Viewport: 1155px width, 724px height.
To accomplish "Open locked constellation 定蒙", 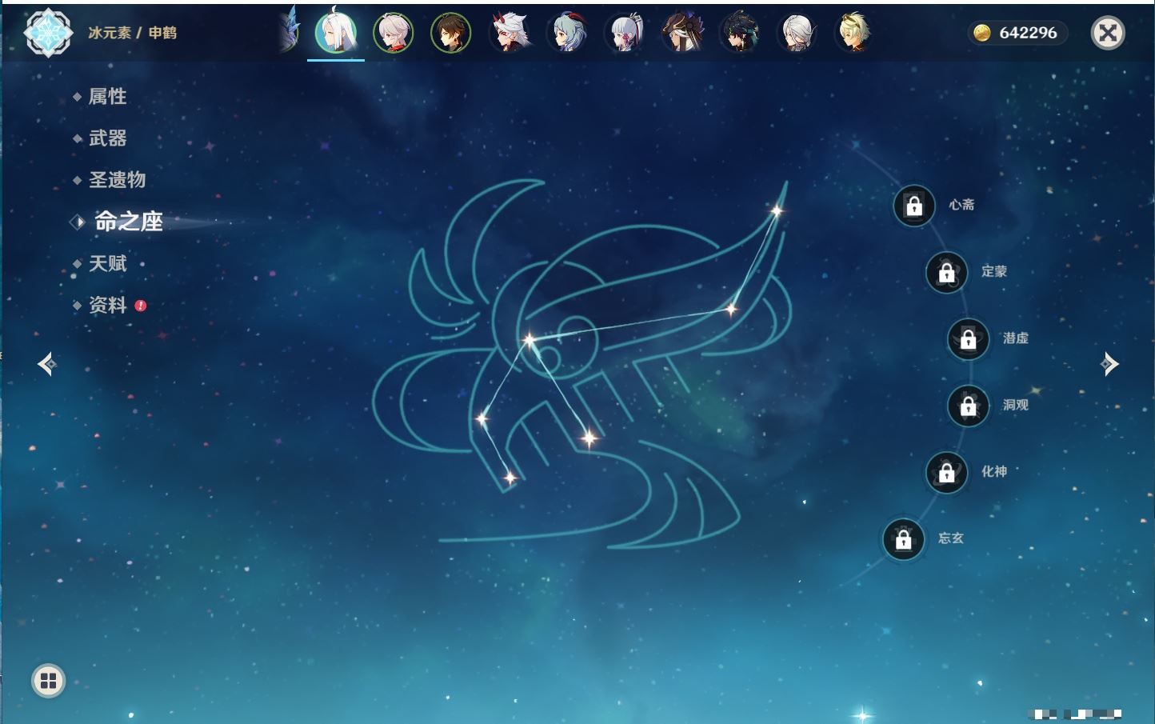I will (x=947, y=272).
